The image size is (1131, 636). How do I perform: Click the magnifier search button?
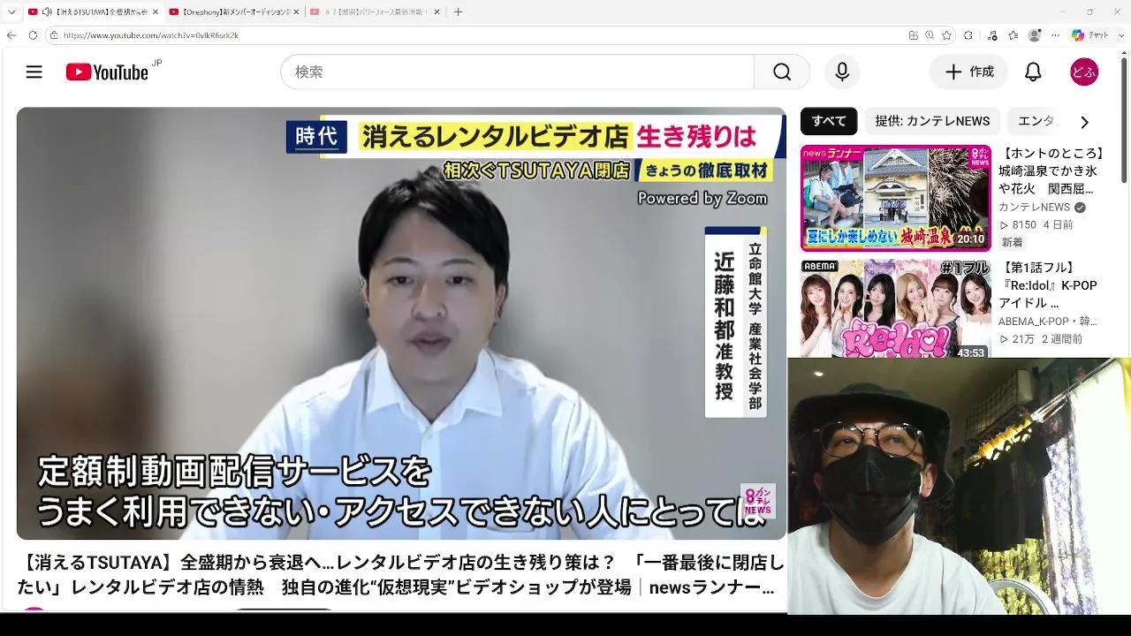[x=782, y=72]
